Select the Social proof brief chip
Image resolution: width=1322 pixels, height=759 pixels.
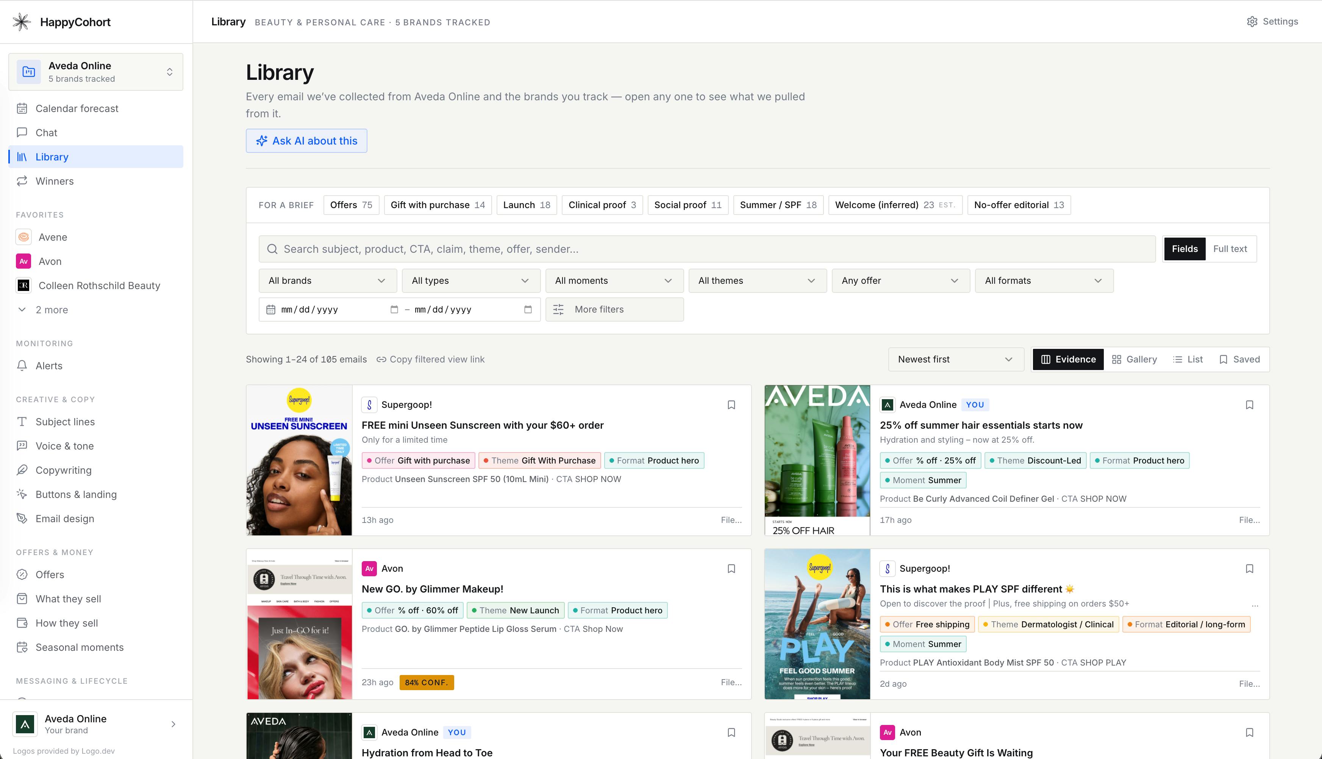pyautogui.click(x=688, y=205)
